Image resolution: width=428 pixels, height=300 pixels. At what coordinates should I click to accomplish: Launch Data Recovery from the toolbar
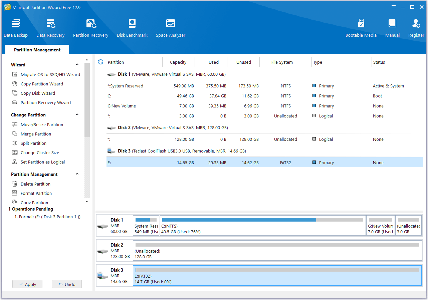click(x=50, y=28)
